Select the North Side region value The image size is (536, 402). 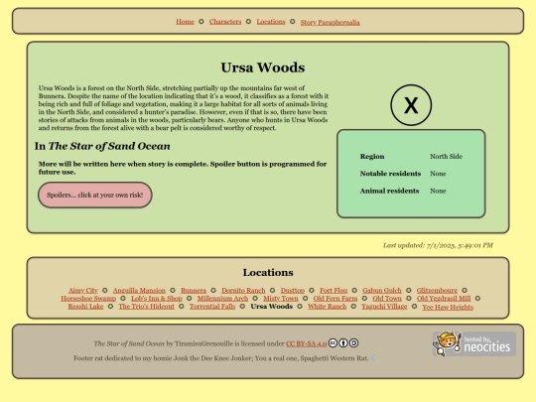click(446, 156)
